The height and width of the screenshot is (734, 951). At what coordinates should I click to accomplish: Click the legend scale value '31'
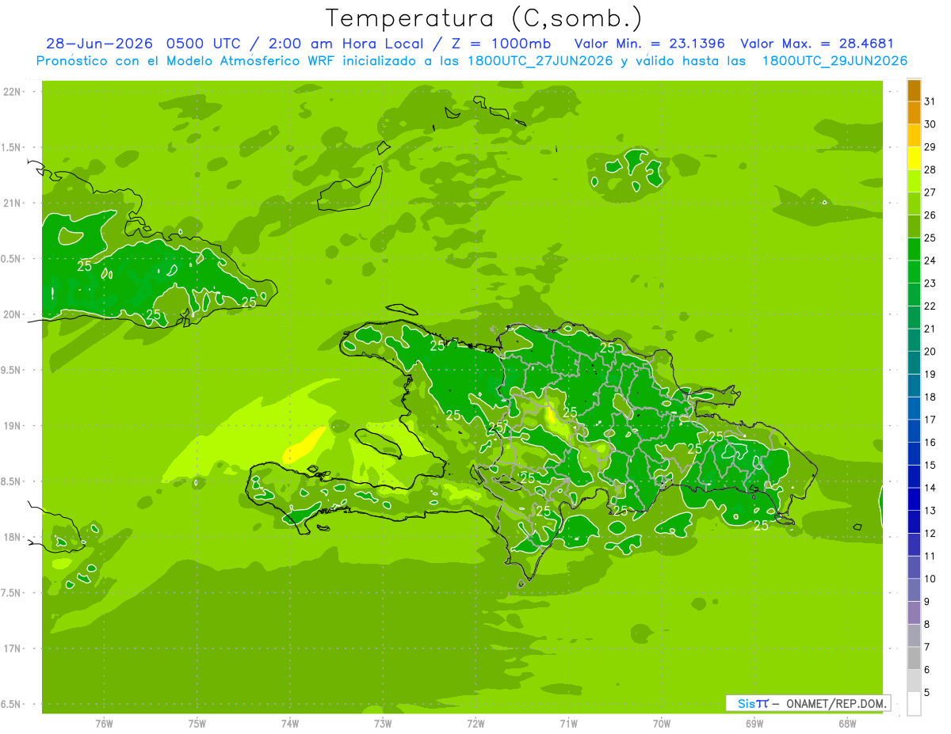click(x=930, y=101)
